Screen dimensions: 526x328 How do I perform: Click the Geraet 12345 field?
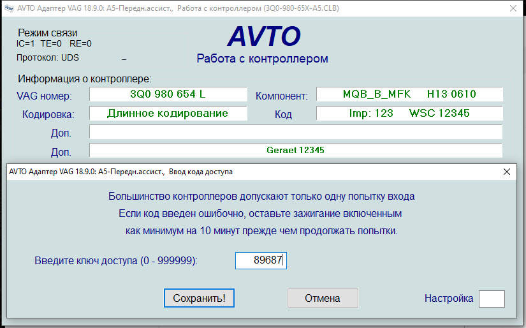(x=296, y=150)
